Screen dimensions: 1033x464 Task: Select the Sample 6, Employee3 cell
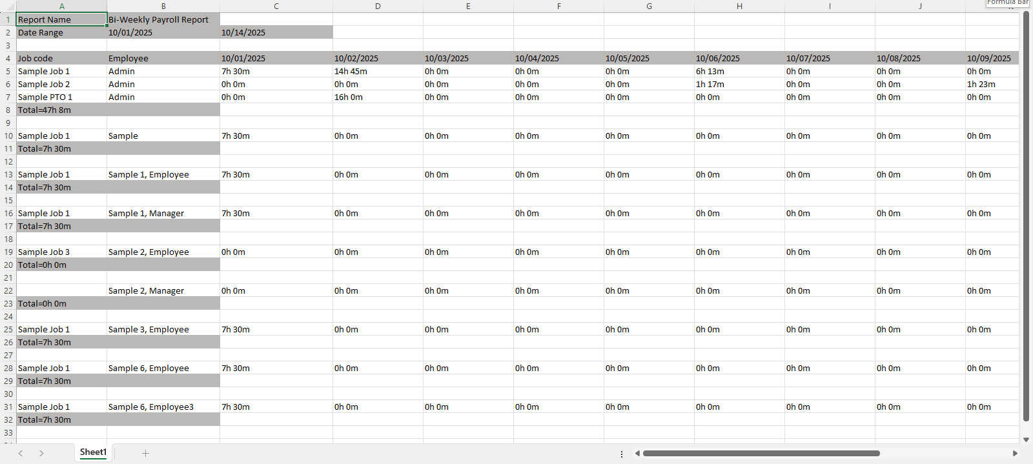[163, 407]
